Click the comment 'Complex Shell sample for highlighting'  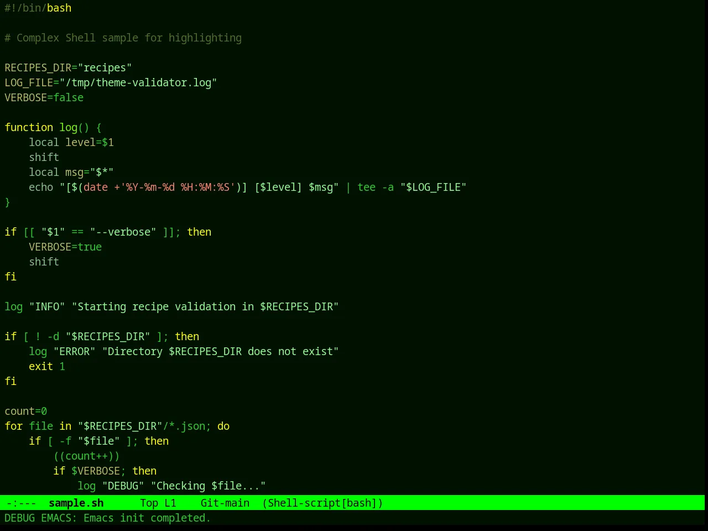[129, 38]
